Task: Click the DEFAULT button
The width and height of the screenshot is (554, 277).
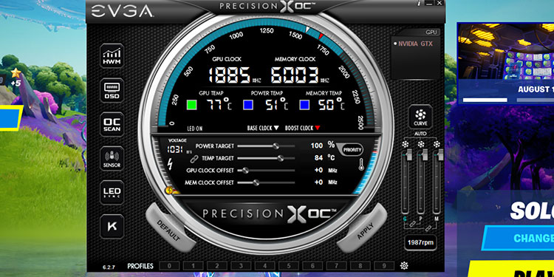Action: coord(171,228)
